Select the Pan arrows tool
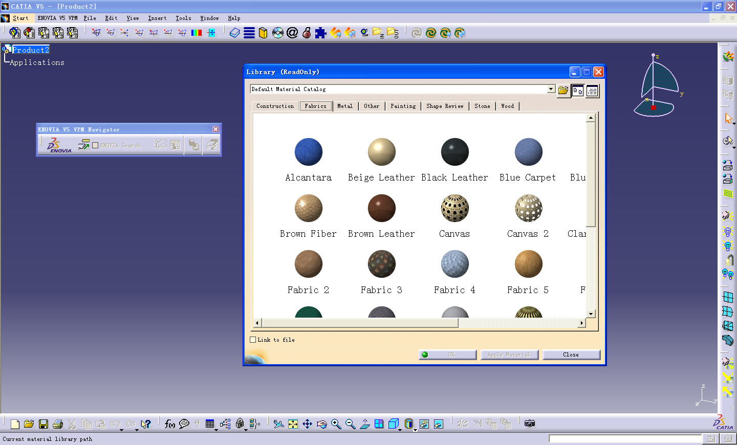The image size is (737, 445). [307, 424]
